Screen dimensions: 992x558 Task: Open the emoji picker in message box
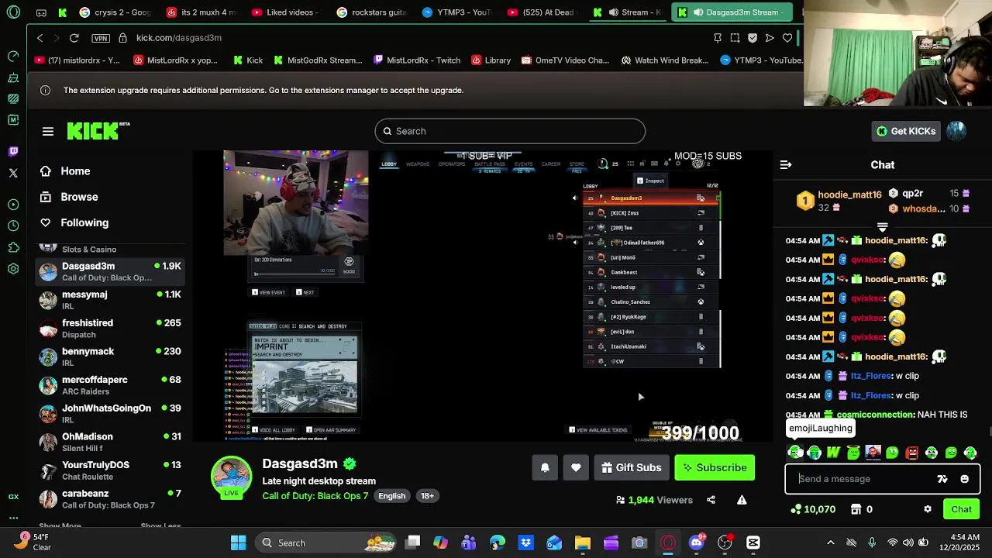click(964, 479)
